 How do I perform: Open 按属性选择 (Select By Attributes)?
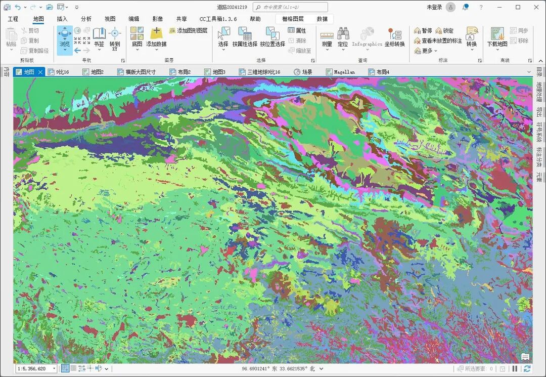[x=245, y=37]
